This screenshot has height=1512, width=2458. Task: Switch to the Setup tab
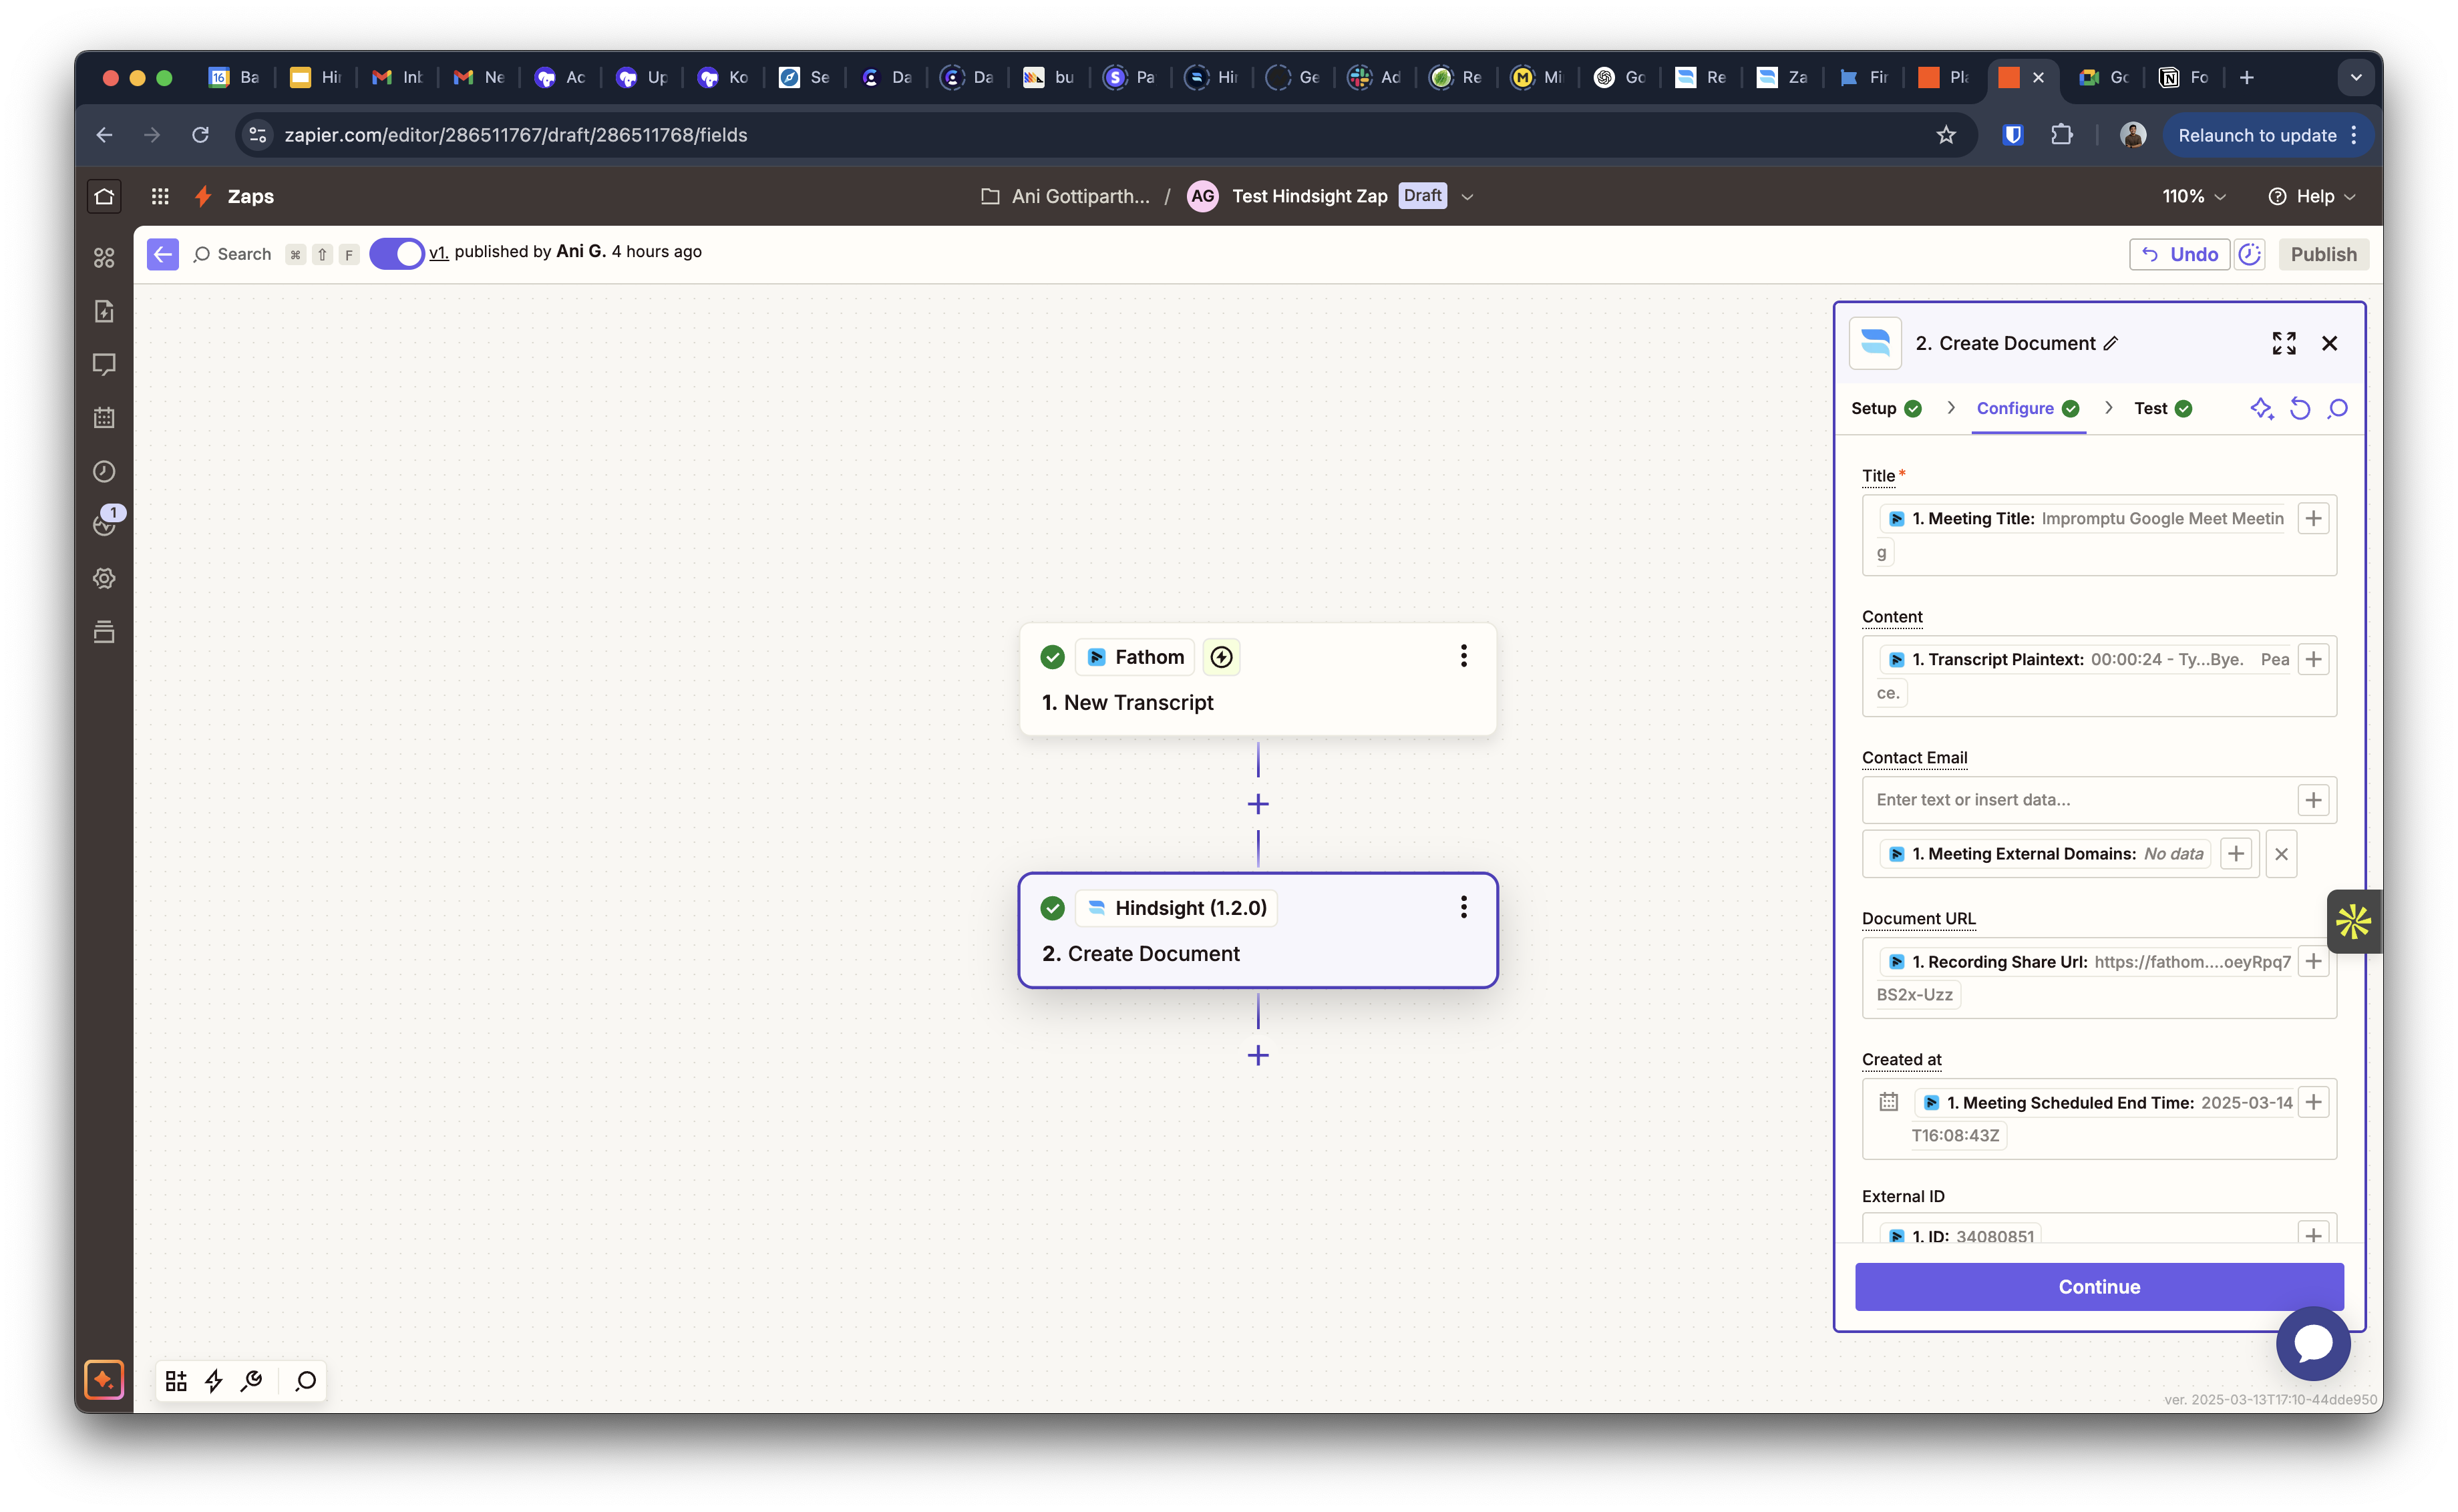(1886, 408)
